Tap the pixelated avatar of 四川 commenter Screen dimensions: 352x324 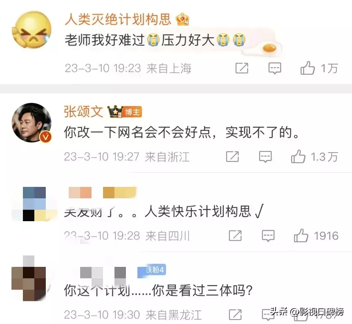click(34, 204)
